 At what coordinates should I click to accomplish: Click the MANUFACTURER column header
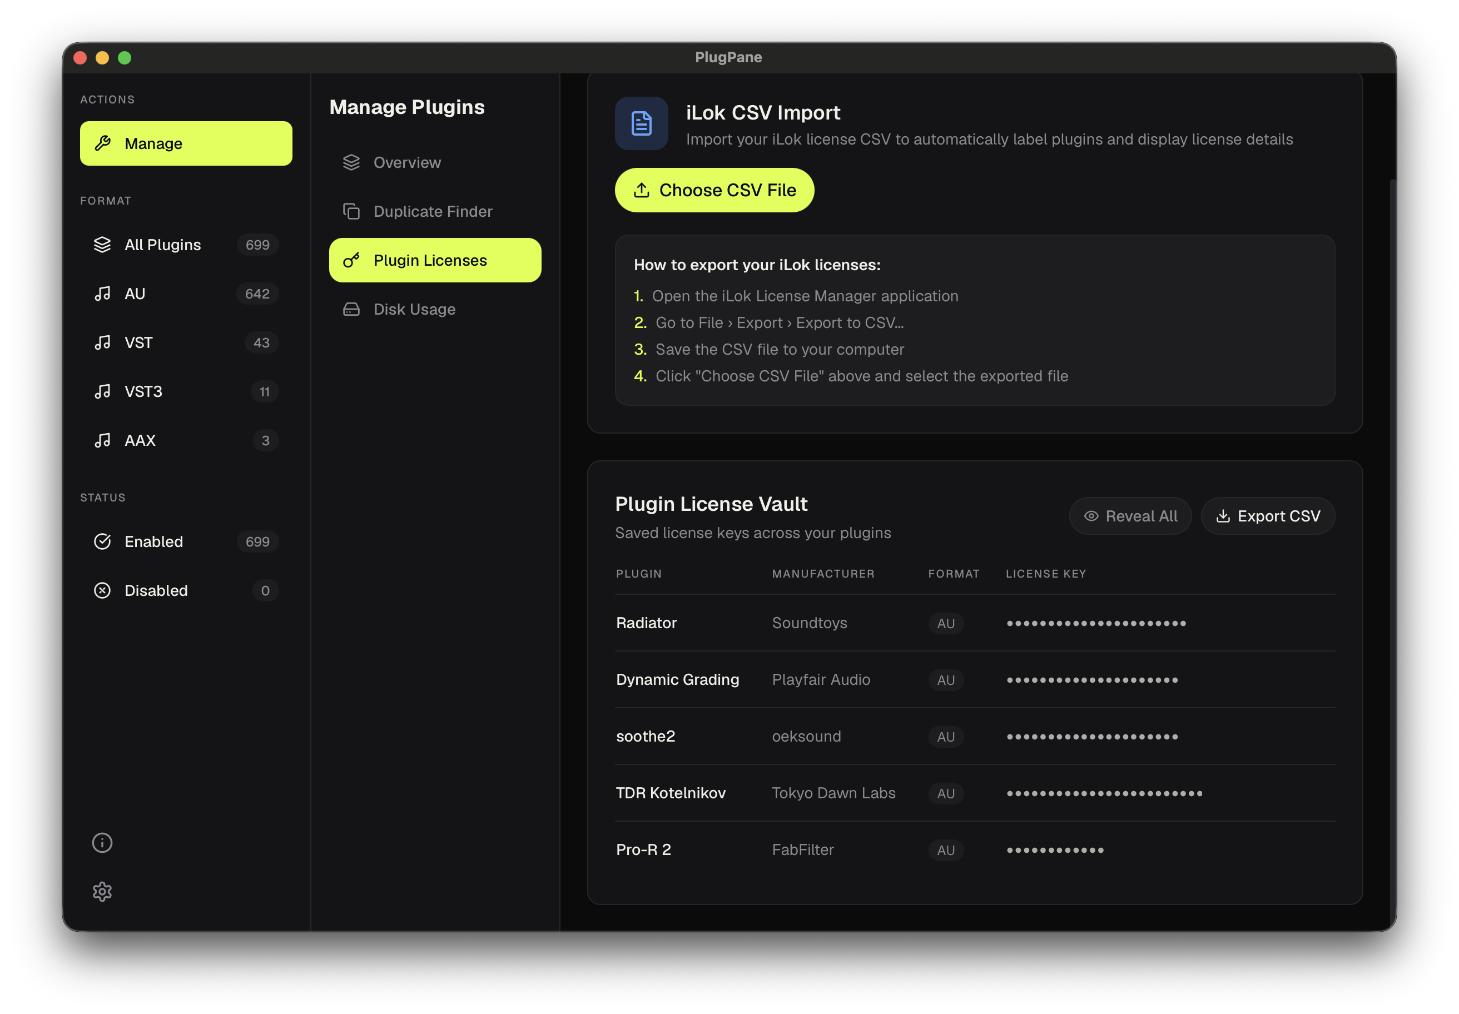coord(823,574)
